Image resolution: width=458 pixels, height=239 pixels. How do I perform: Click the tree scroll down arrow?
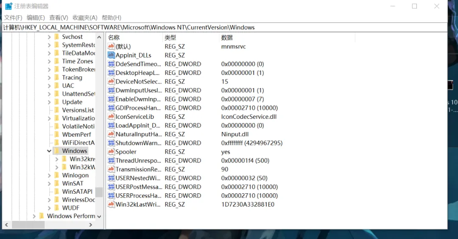click(x=99, y=217)
